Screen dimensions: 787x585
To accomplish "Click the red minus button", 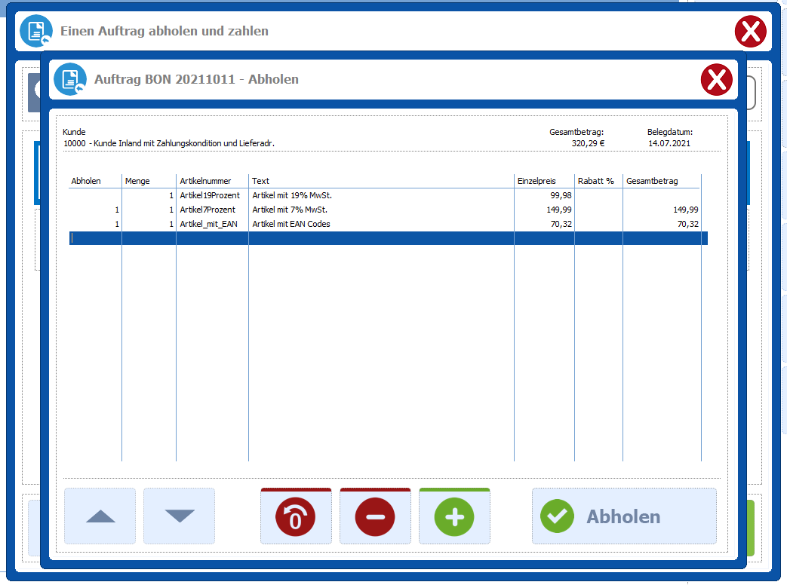I will 375,517.
